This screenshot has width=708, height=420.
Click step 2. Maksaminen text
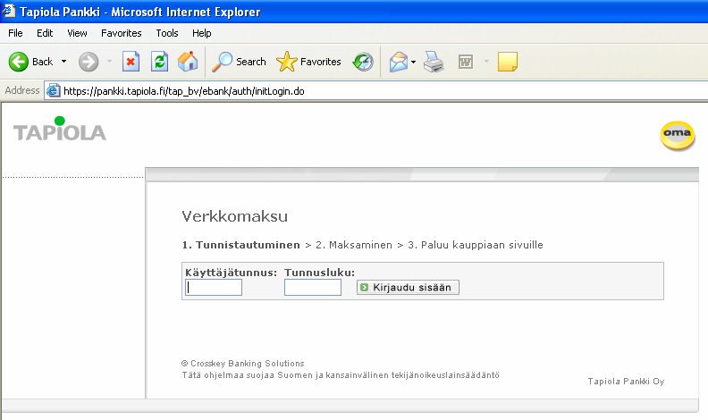(354, 245)
